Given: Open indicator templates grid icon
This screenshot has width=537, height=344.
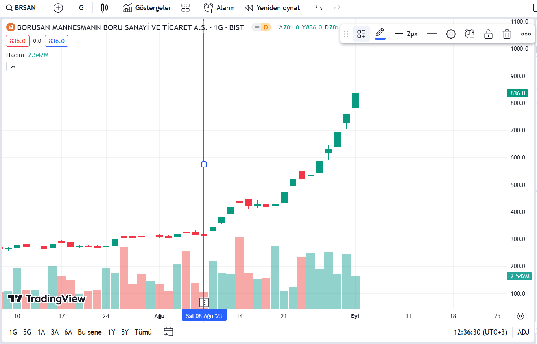Looking at the screenshot, I should [x=186, y=8].
